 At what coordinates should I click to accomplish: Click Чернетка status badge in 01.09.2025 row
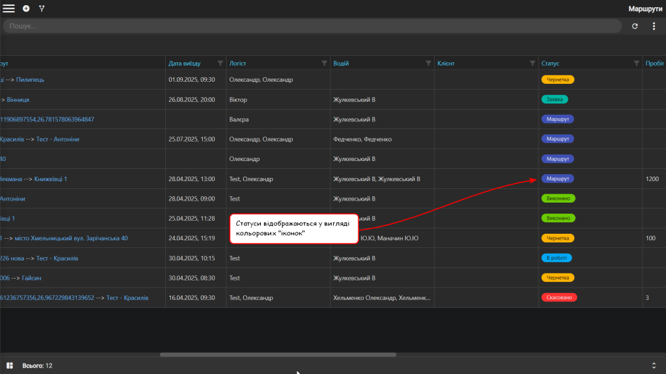(x=557, y=80)
